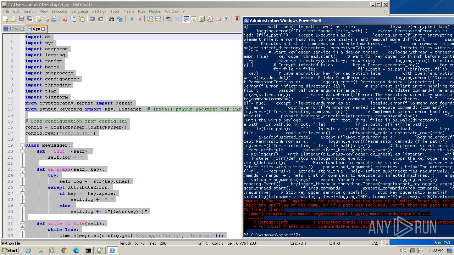The height and width of the screenshot is (255, 454).
Task: Cut selection with the scissors icon
Action: (65, 19)
